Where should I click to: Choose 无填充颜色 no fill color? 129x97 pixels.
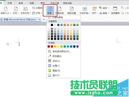click(63, 17)
